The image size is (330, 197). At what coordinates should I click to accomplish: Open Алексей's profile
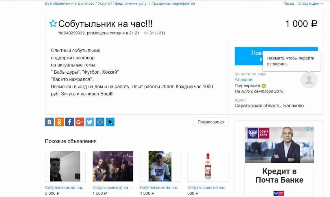(244, 79)
